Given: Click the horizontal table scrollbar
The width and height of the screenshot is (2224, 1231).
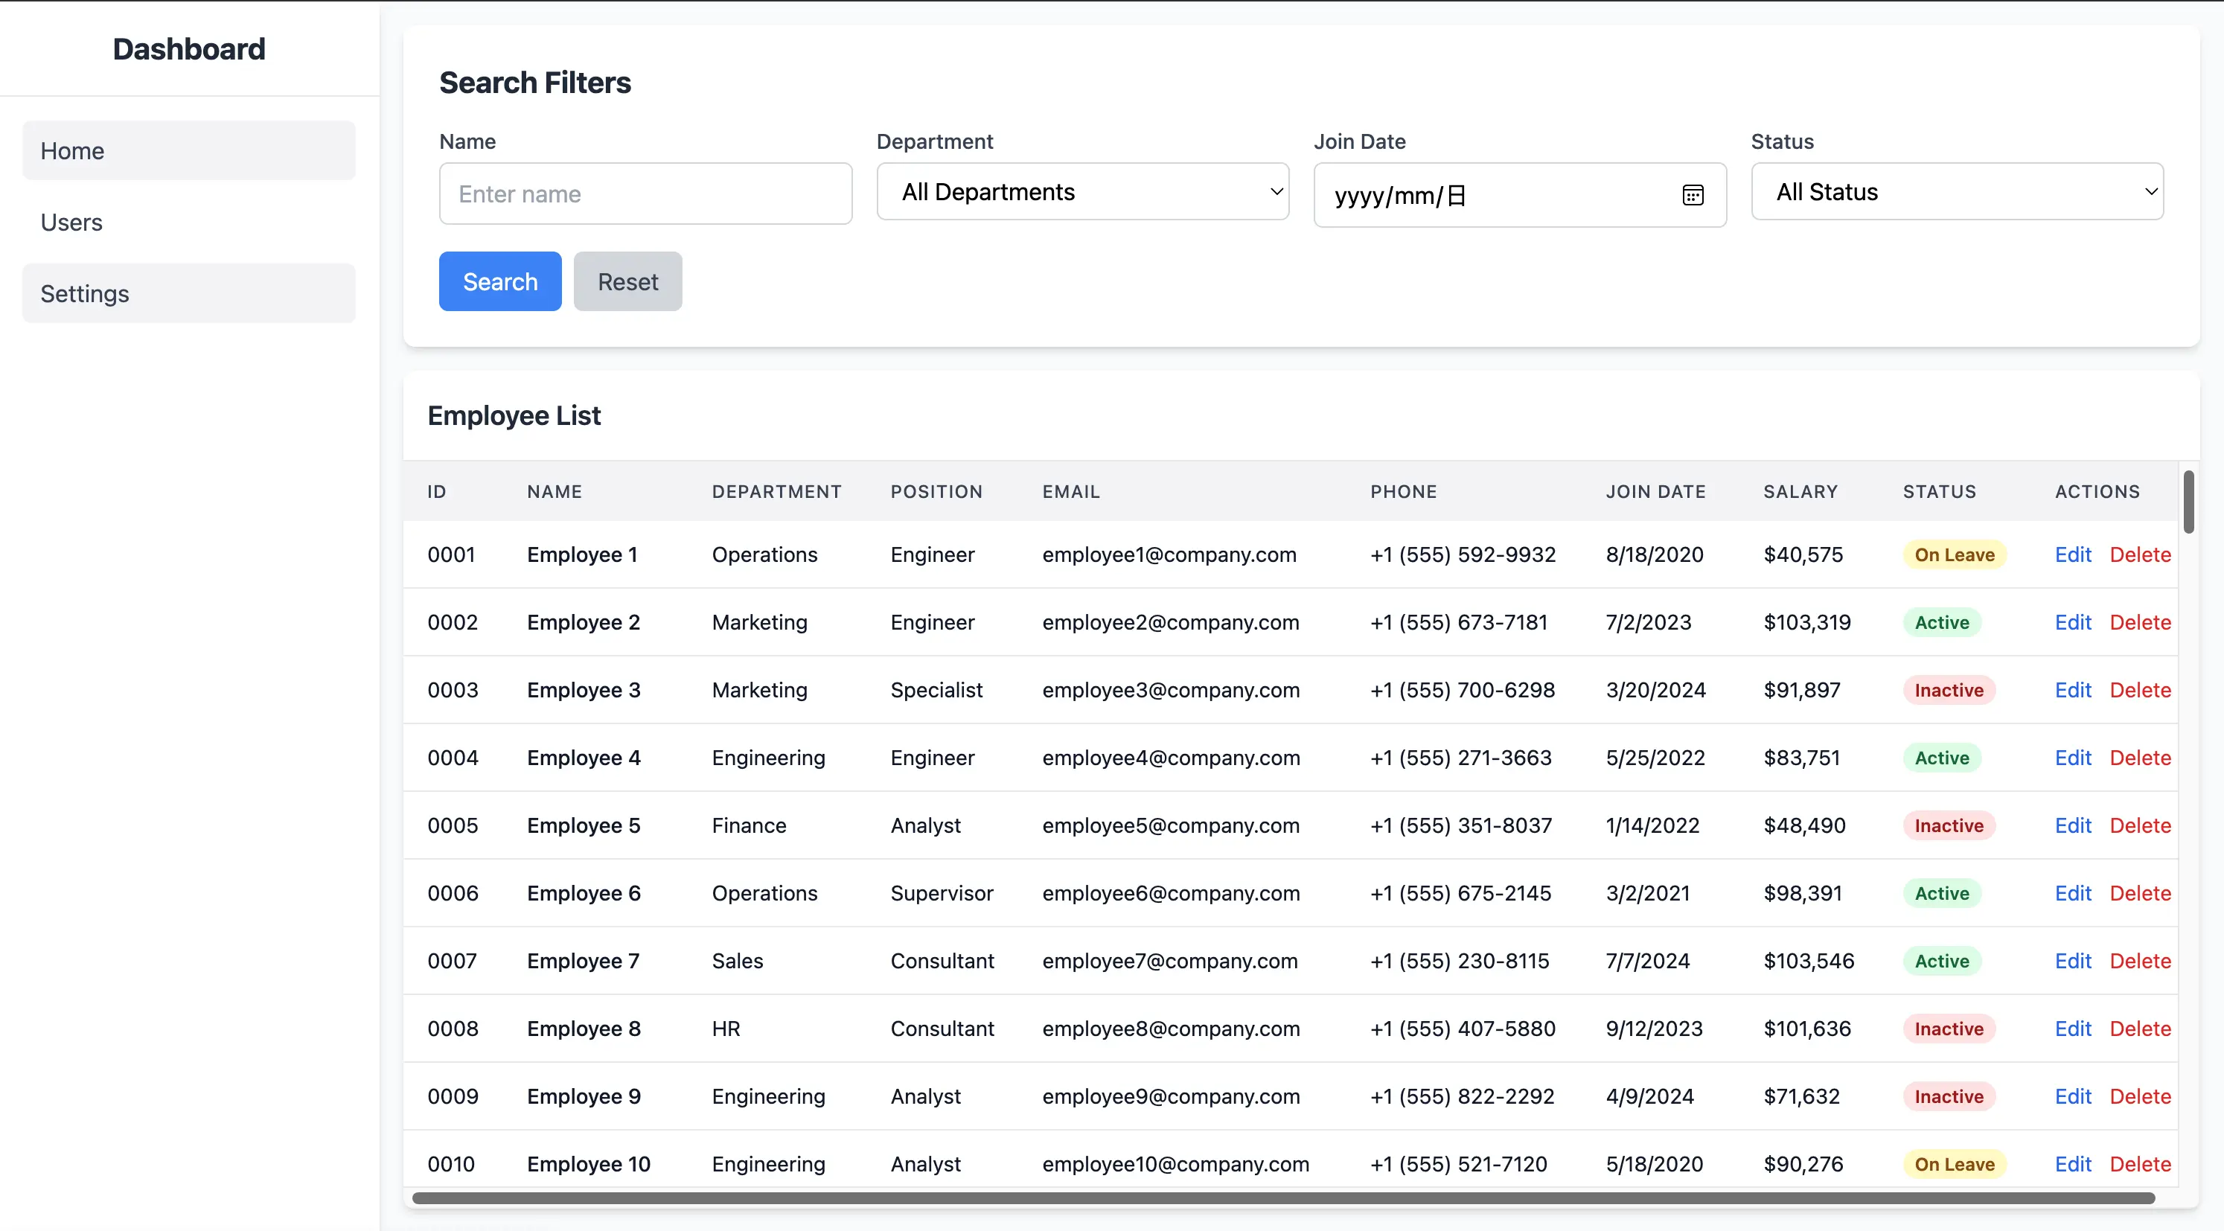Looking at the screenshot, I should (x=1284, y=1198).
